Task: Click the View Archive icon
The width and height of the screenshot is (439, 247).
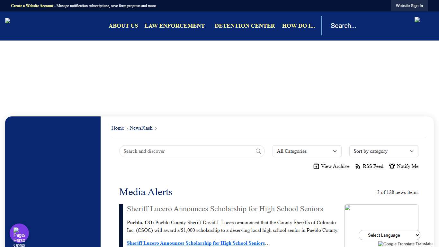Action: click(316, 166)
